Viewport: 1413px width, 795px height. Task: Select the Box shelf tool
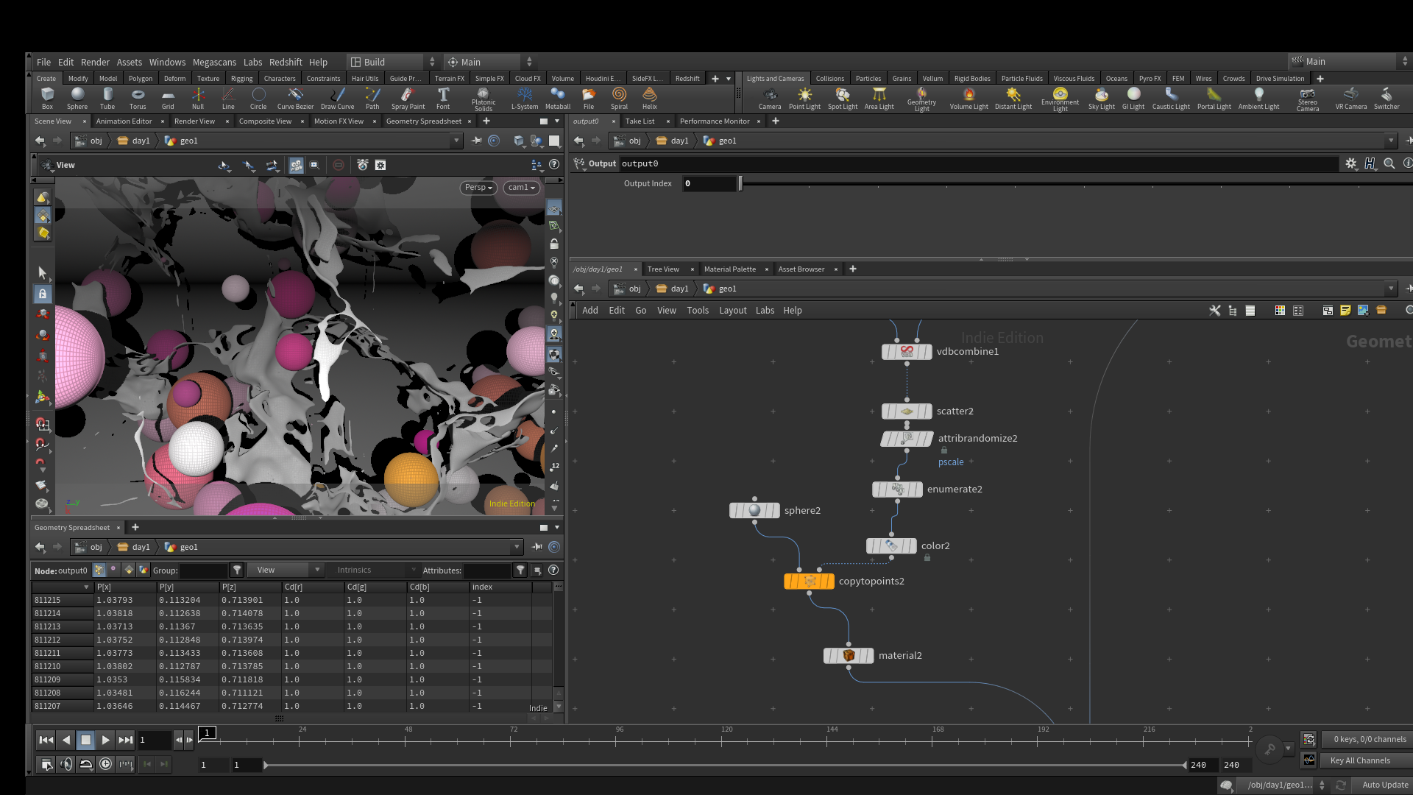coord(47,99)
